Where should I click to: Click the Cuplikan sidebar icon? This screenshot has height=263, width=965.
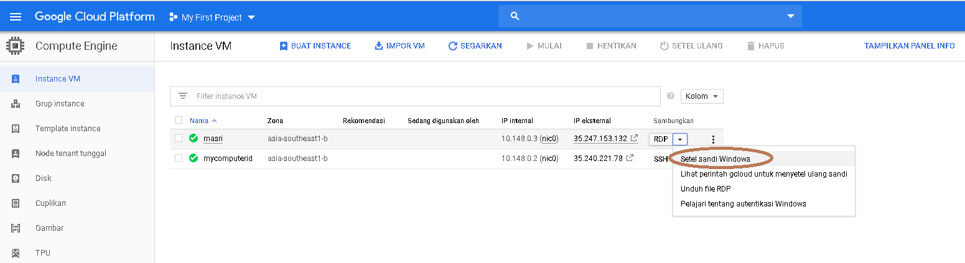[x=16, y=203]
